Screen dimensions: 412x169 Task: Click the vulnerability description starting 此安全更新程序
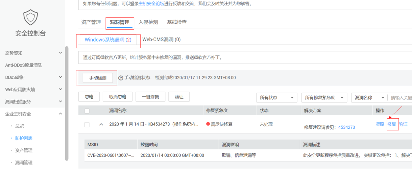(357, 155)
